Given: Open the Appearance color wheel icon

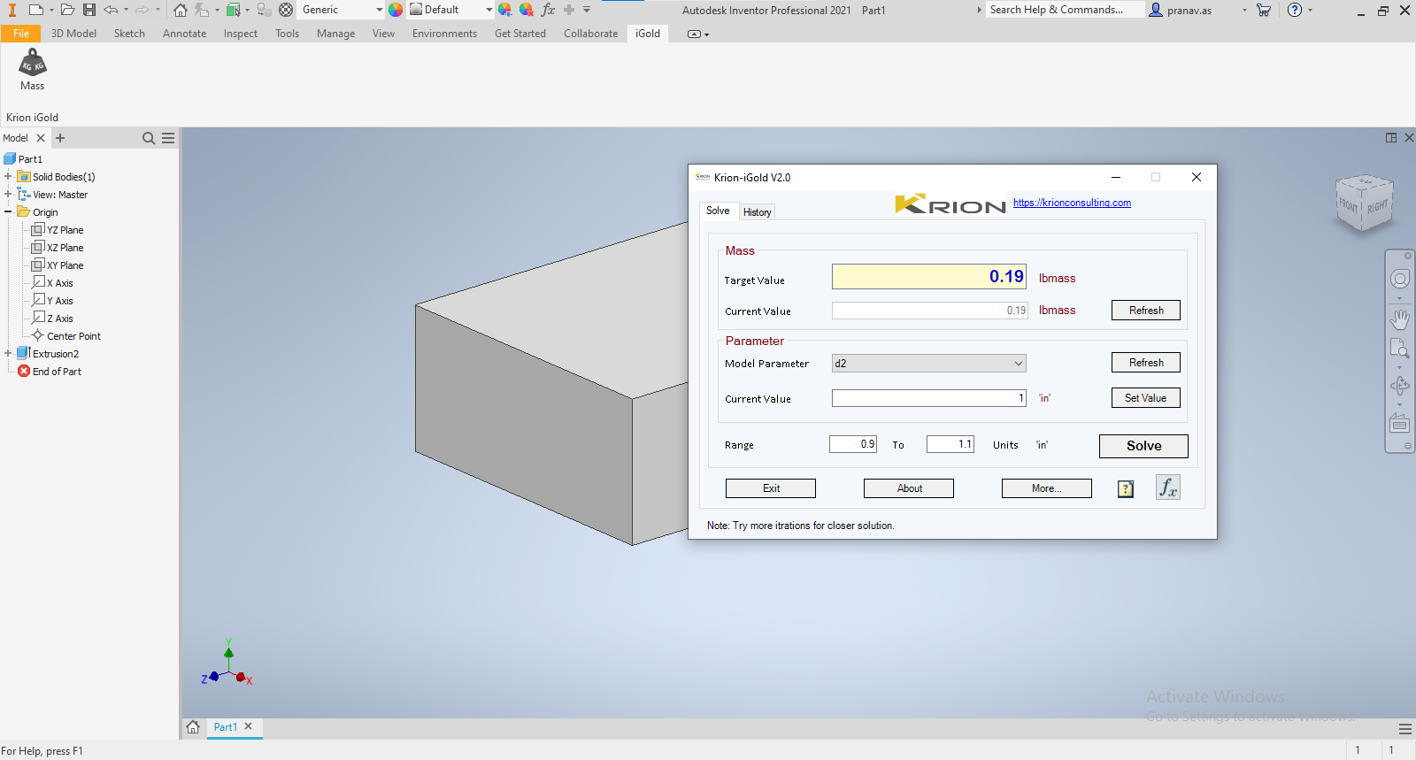Looking at the screenshot, I should [x=396, y=10].
